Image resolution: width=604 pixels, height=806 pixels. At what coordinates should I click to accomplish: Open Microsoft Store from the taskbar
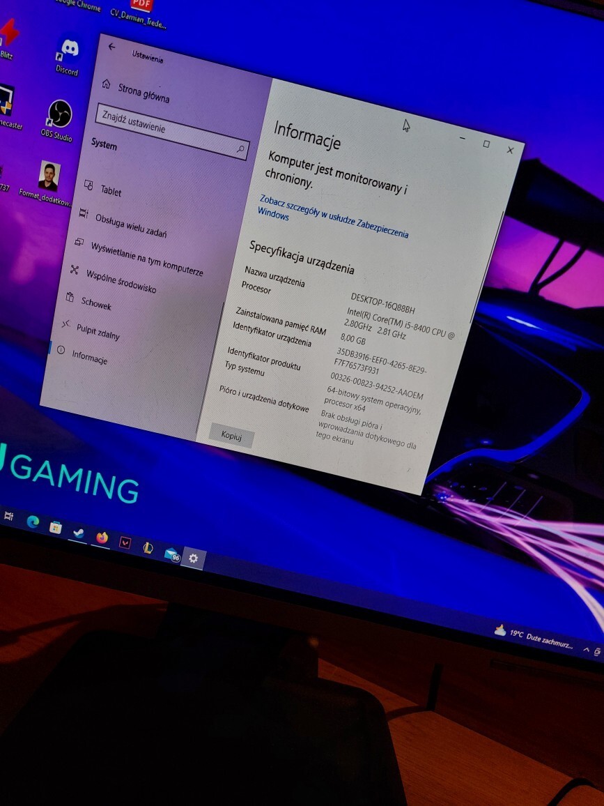[x=56, y=527]
